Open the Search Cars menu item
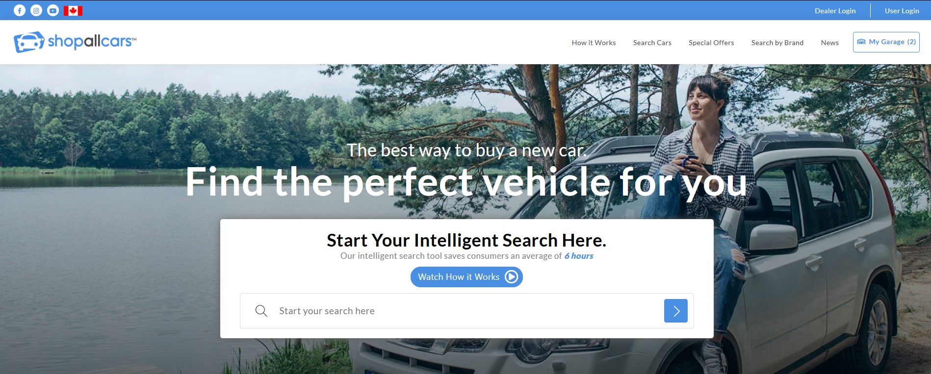This screenshot has height=374, width=931. pyautogui.click(x=652, y=43)
